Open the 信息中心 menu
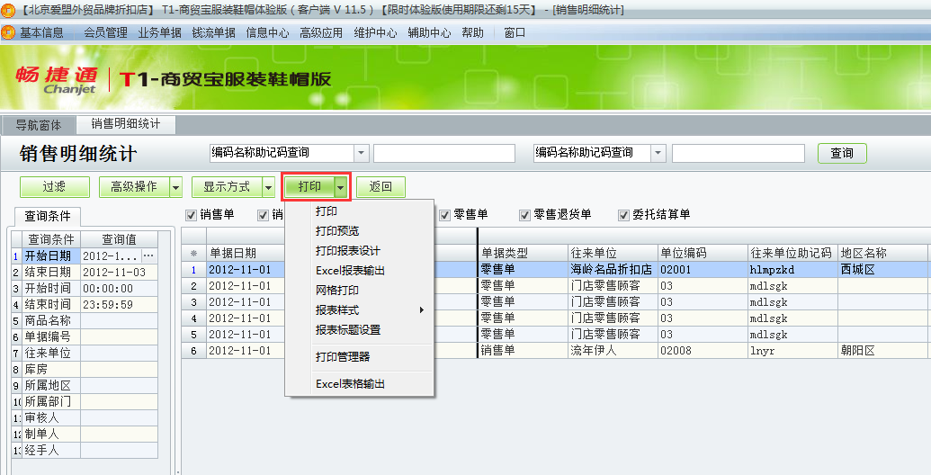This screenshot has width=931, height=475. point(268,32)
